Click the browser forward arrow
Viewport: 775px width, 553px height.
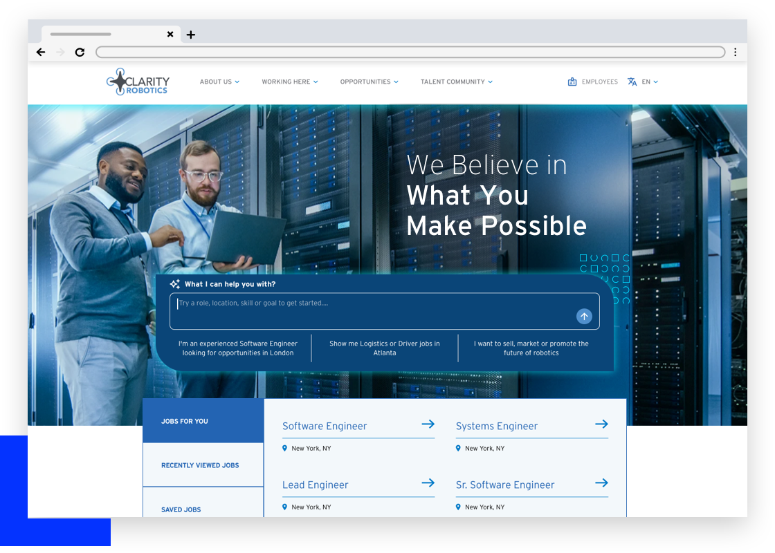pyautogui.click(x=60, y=52)
